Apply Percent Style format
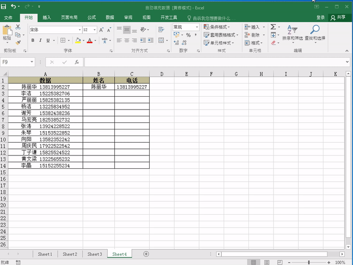The width and height of the screenshot is (353, 265). (188, 35)
